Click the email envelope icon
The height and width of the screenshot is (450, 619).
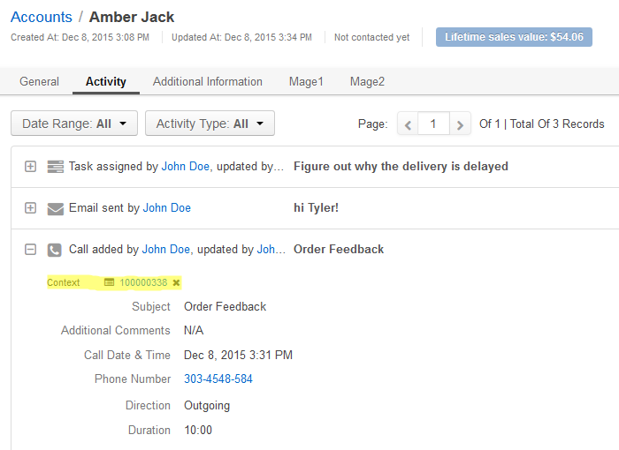tap(55, 208)
